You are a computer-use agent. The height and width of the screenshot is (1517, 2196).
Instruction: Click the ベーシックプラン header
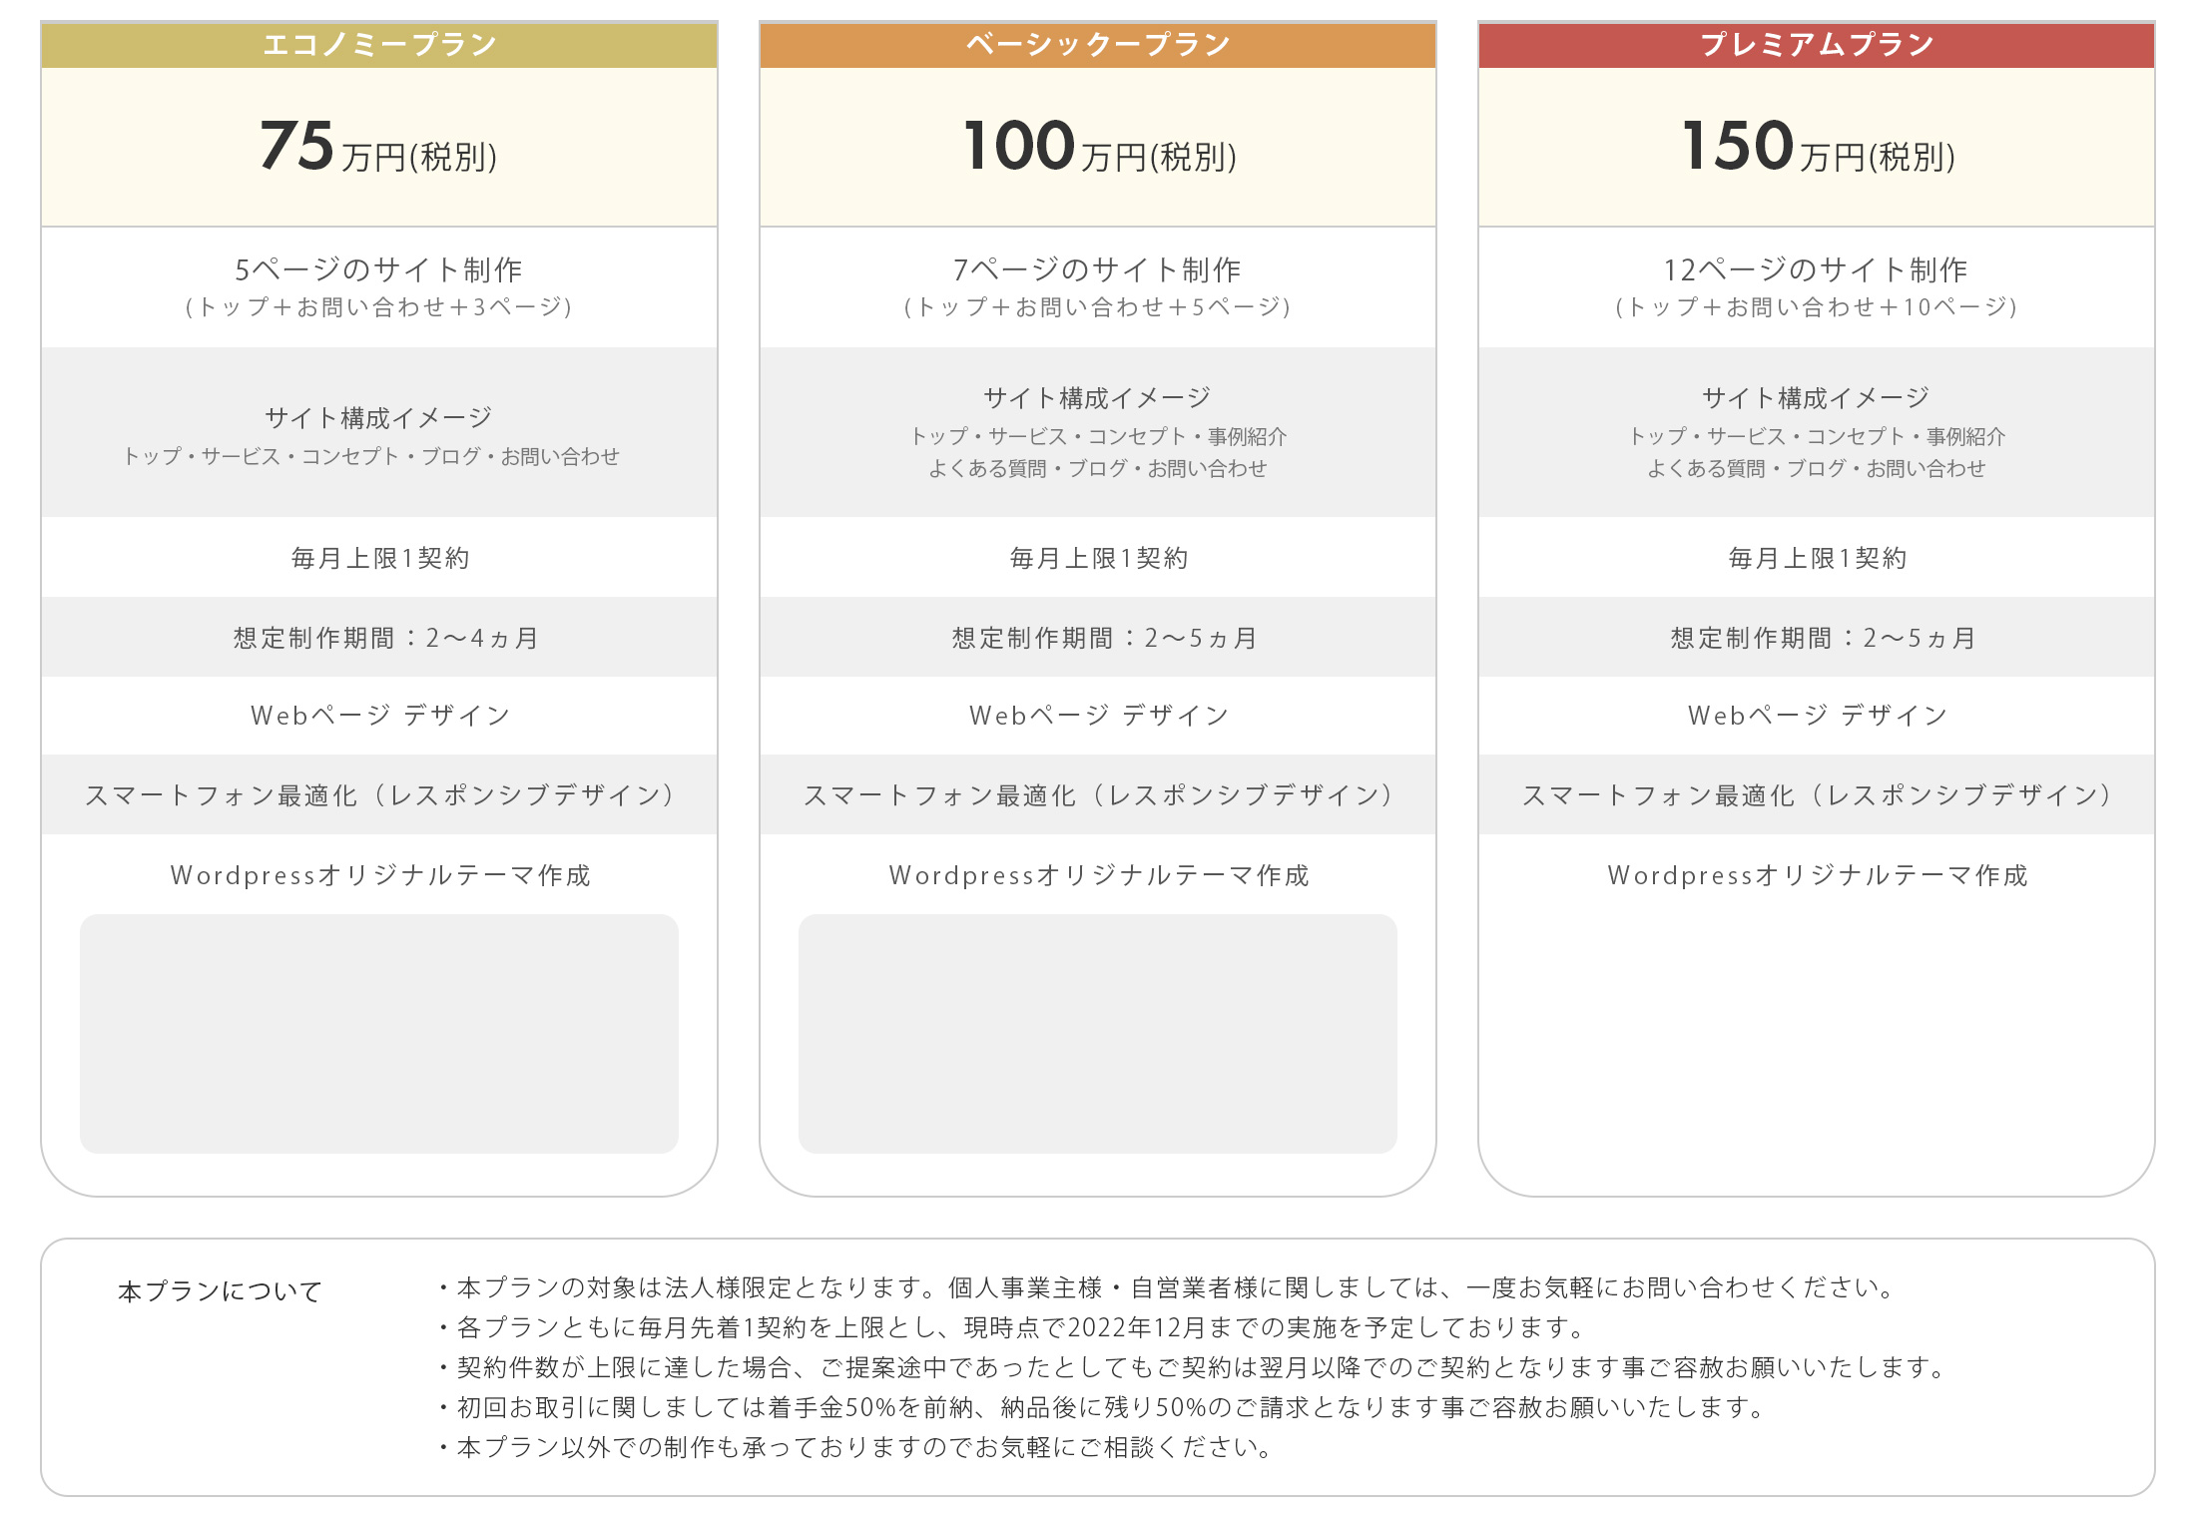coord(1098,45)
